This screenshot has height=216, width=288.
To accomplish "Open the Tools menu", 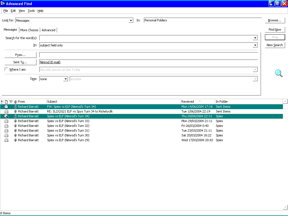I will pyautogui.click(x=31, y=11).
